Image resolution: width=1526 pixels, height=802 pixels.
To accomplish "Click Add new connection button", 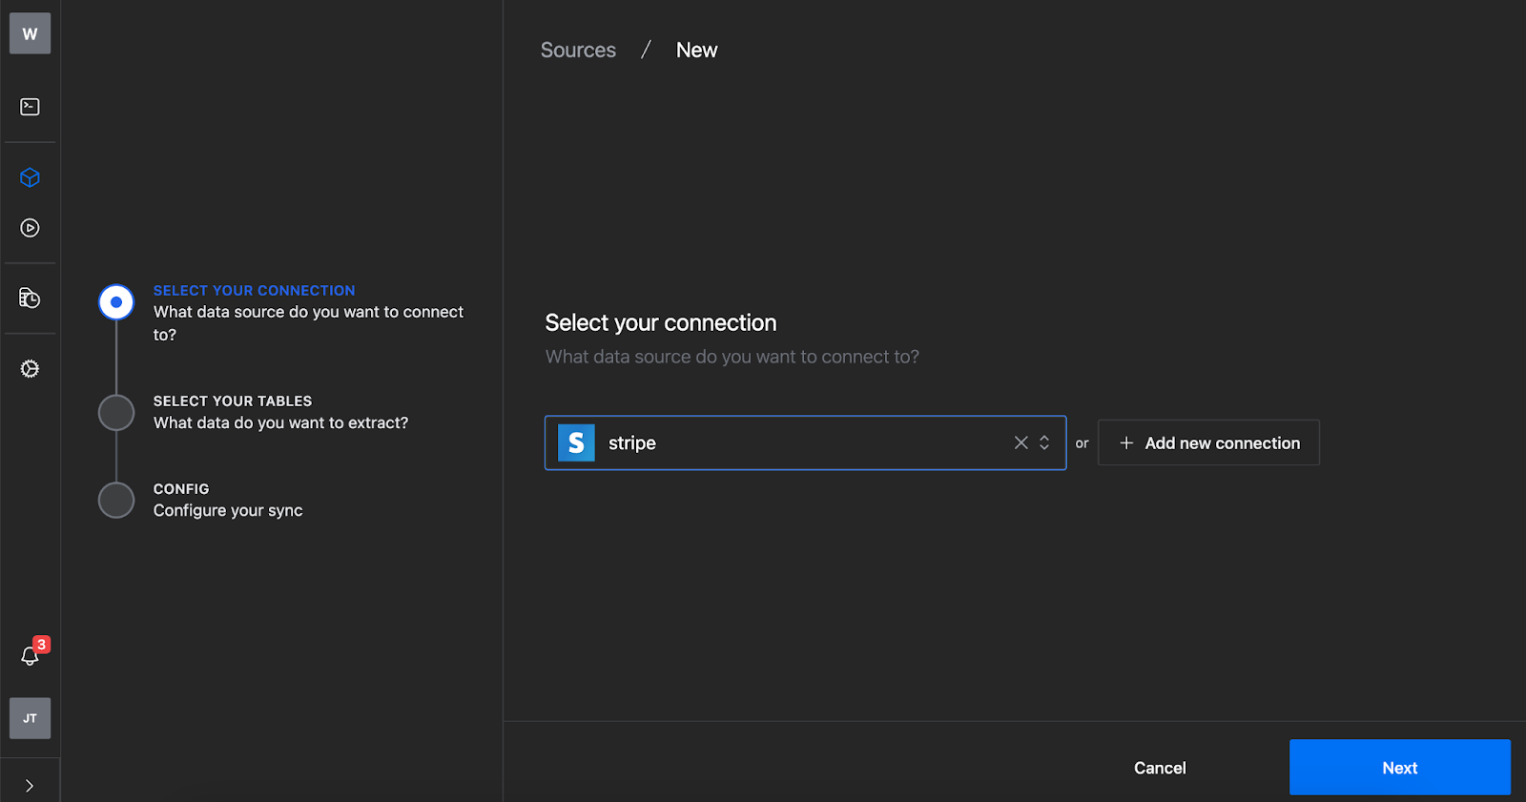I will 1208,442.
